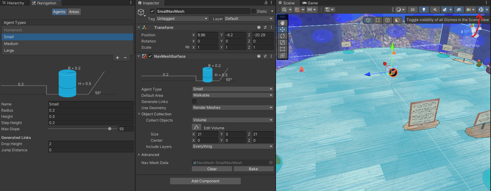Screen dimensions: 491x191
Task: Click the Inspector lock icon
Action: tap(266, 3)
